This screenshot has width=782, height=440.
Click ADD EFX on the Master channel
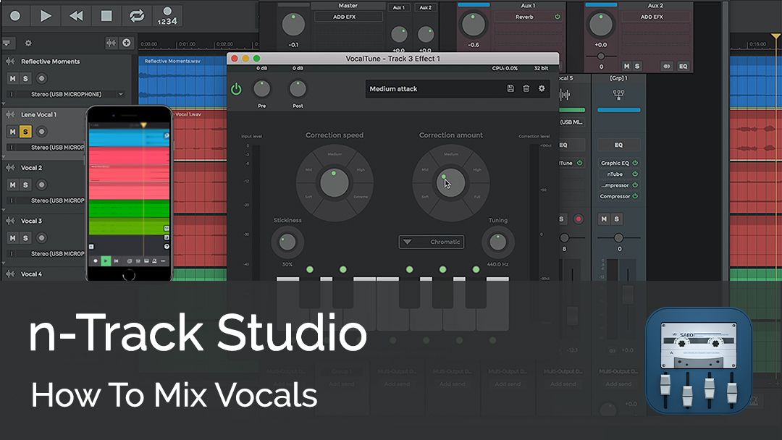348,17
